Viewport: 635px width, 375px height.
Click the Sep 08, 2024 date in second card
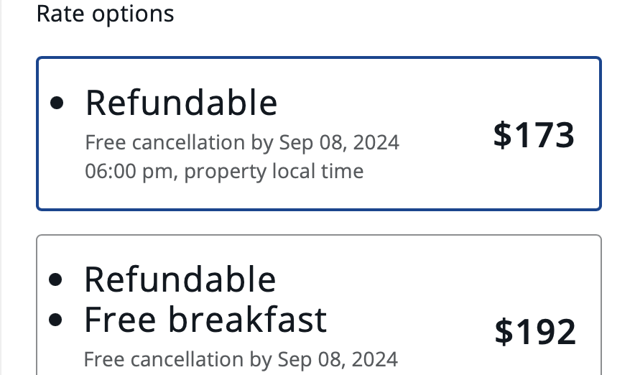(x=336, y=358)
